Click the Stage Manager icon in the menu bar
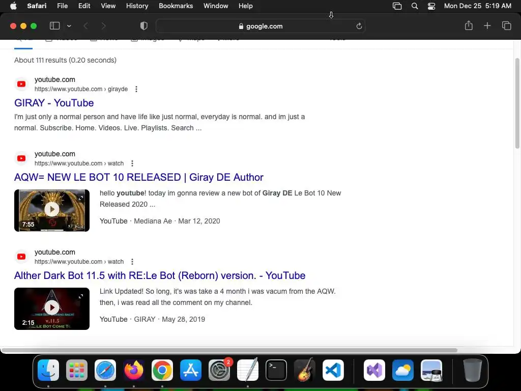The height and width of the screenshot is (391, 521). coord(397,6)
